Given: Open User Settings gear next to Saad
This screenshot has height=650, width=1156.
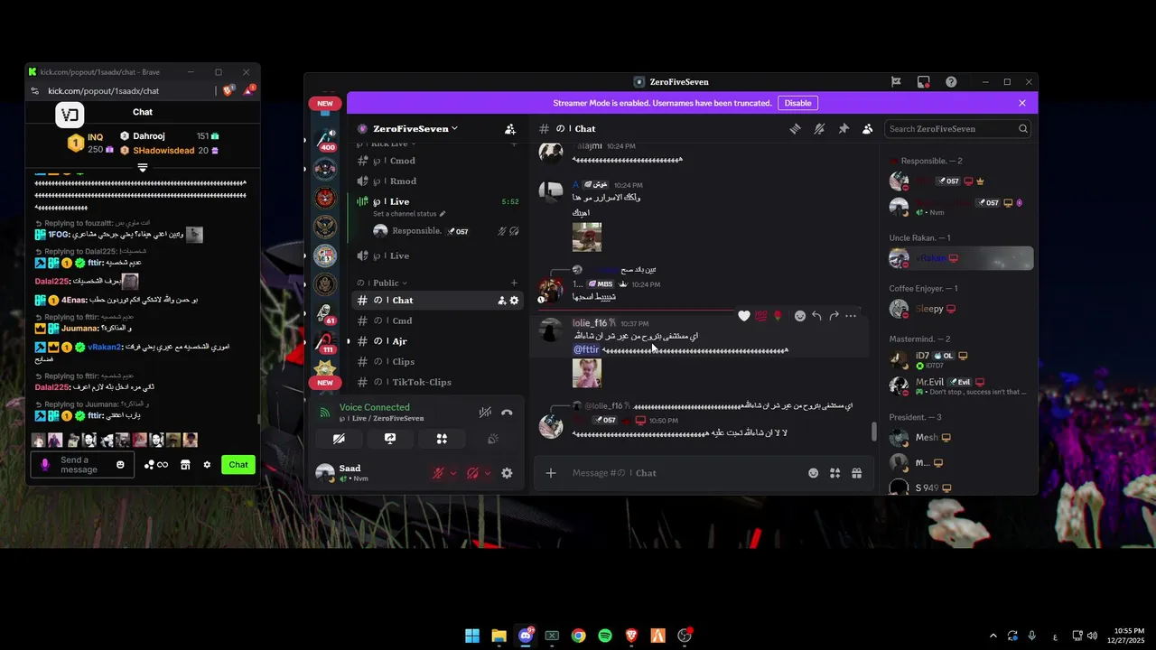Looking at the screenshot, I should coord(507,473).
